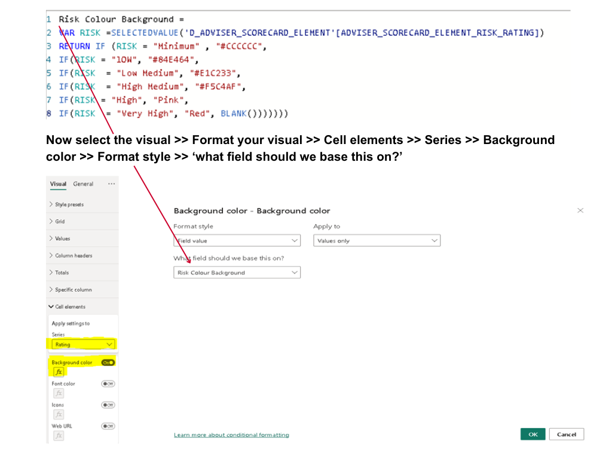Image resolution: width=612 pixels, height=459 pixels.
Task: Open Learn more about conditional formatting link
Action: coord(231,435)
